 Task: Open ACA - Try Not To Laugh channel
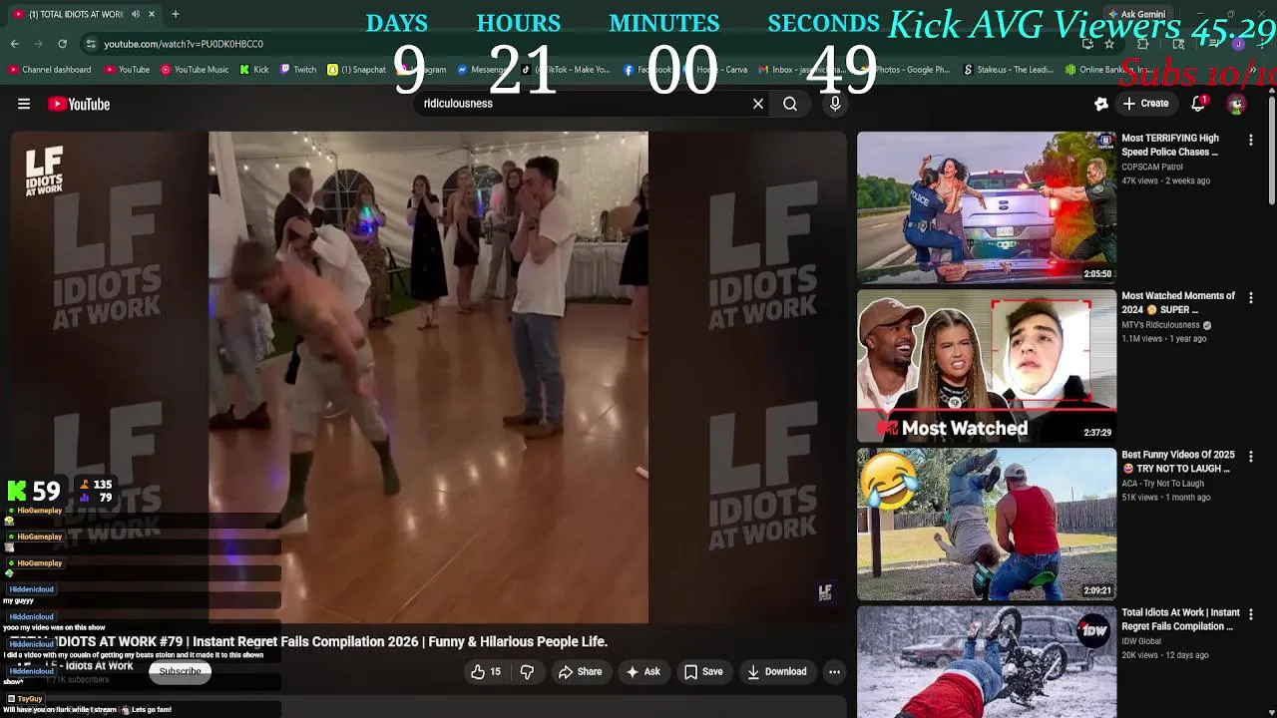[1162, 484]
